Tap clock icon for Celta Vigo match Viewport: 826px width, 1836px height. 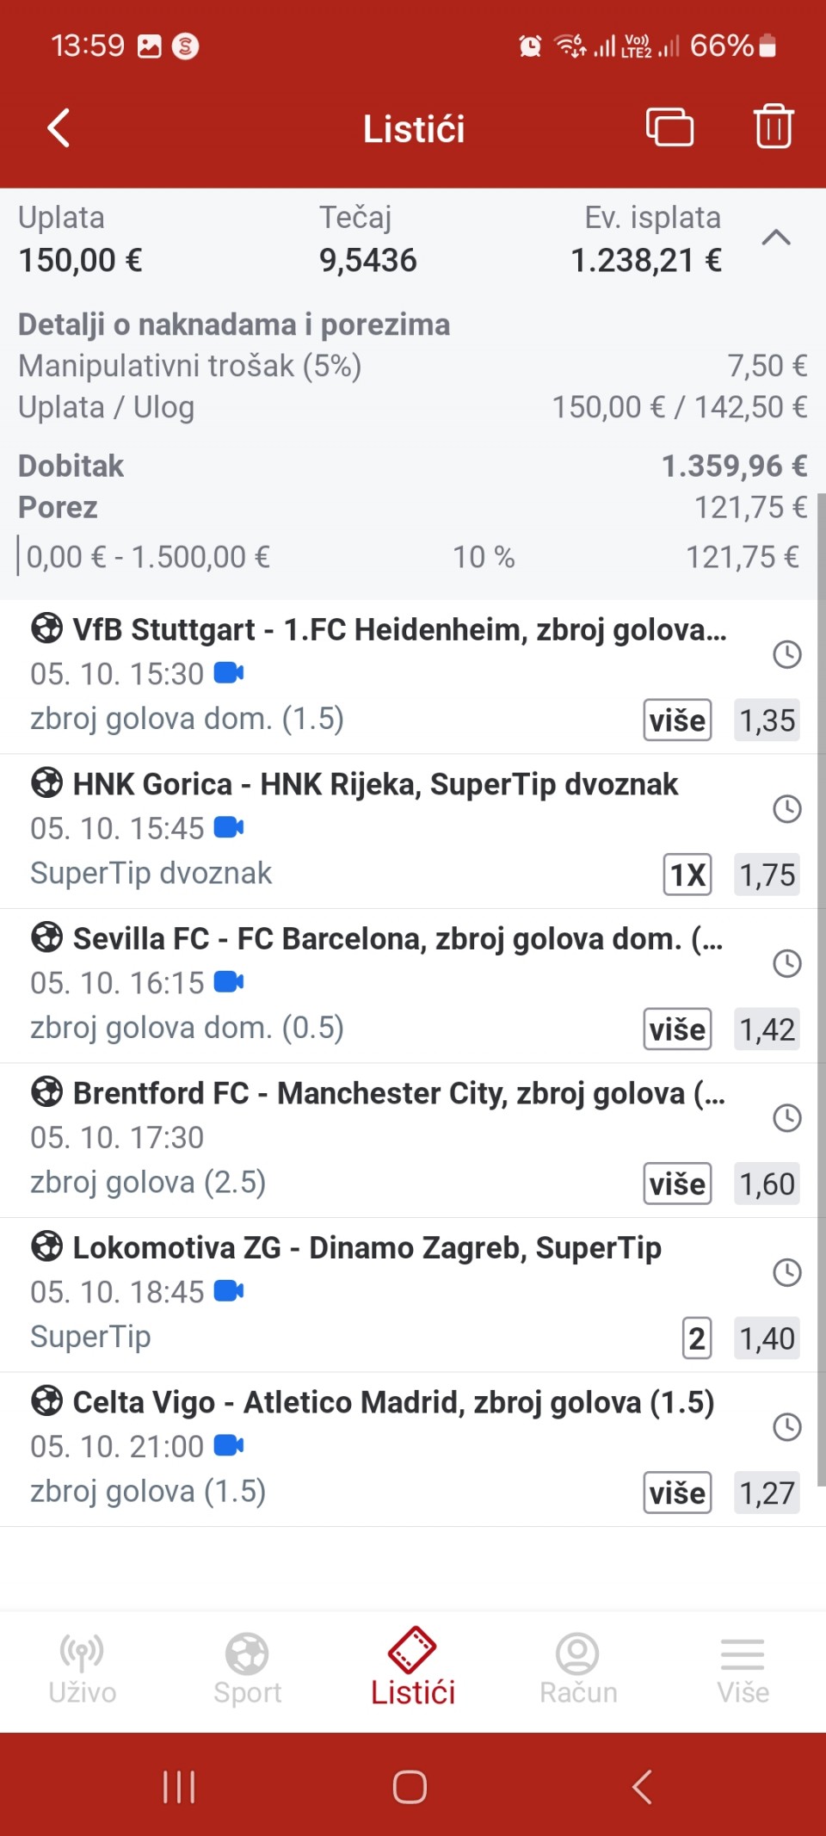(786, 1427)
